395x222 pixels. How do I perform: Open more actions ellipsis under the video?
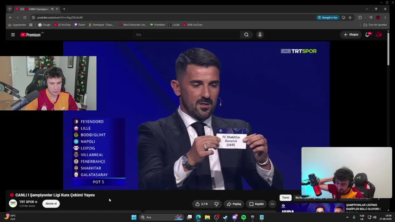tap(272, 204)
